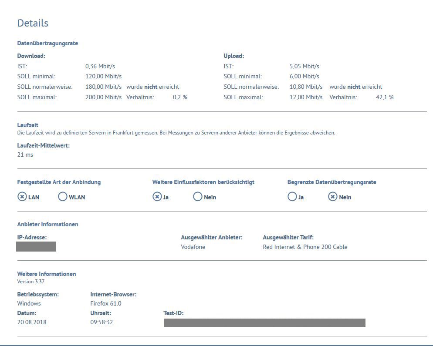Click the download wurde nicht erreicht message

tap(153, 87)
